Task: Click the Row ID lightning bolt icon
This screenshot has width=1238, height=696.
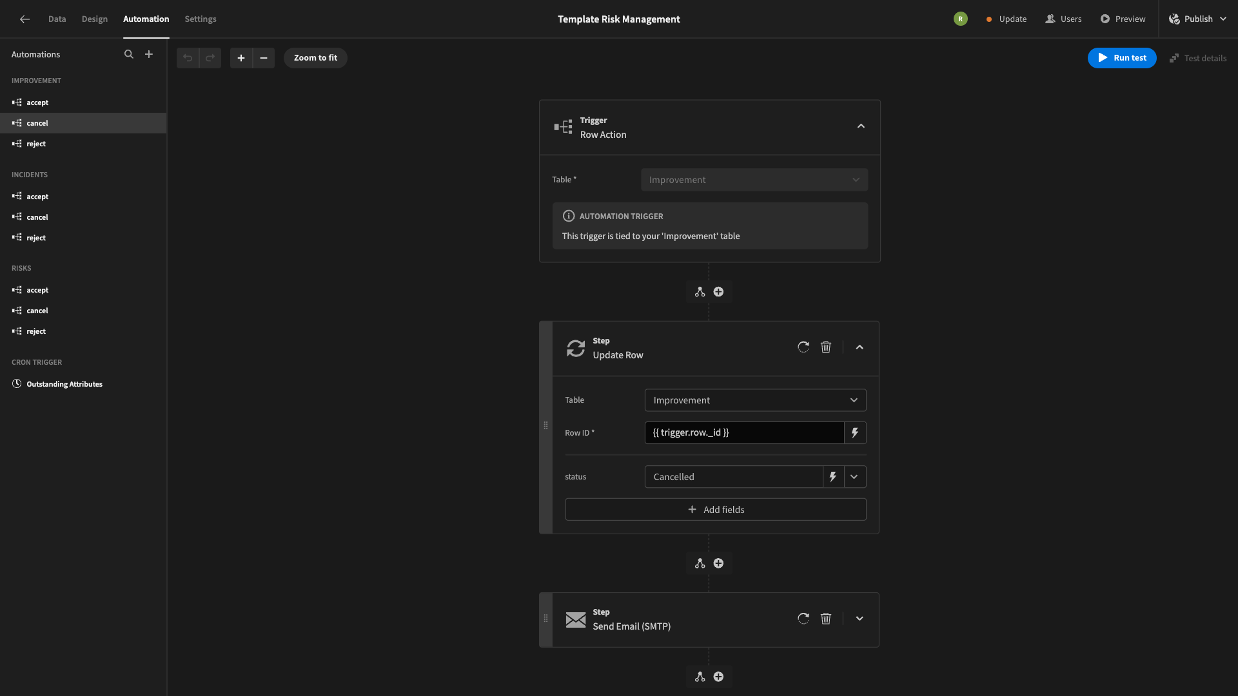Action: coord(856,432)
